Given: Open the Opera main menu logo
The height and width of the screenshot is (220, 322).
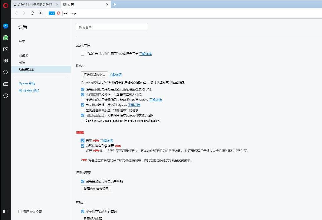Looking at the screenshot, I should tap(5, 5).
